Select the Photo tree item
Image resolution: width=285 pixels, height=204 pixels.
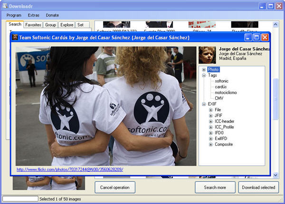point(213,70)
